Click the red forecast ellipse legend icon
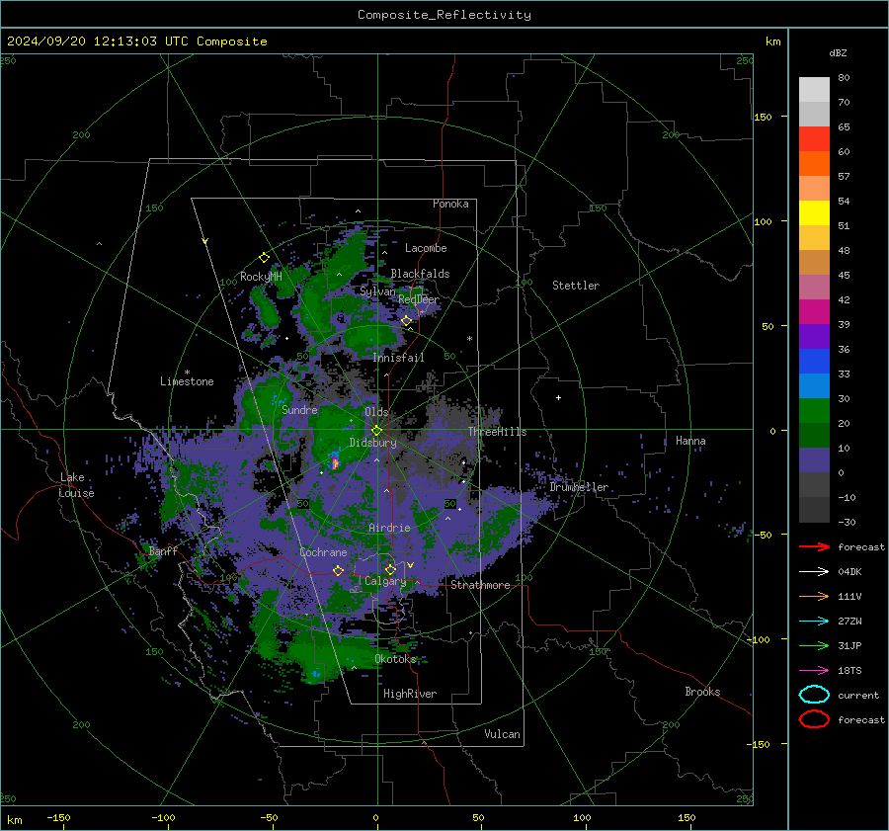The image size is (889, 831). click(x=814, y=719)
